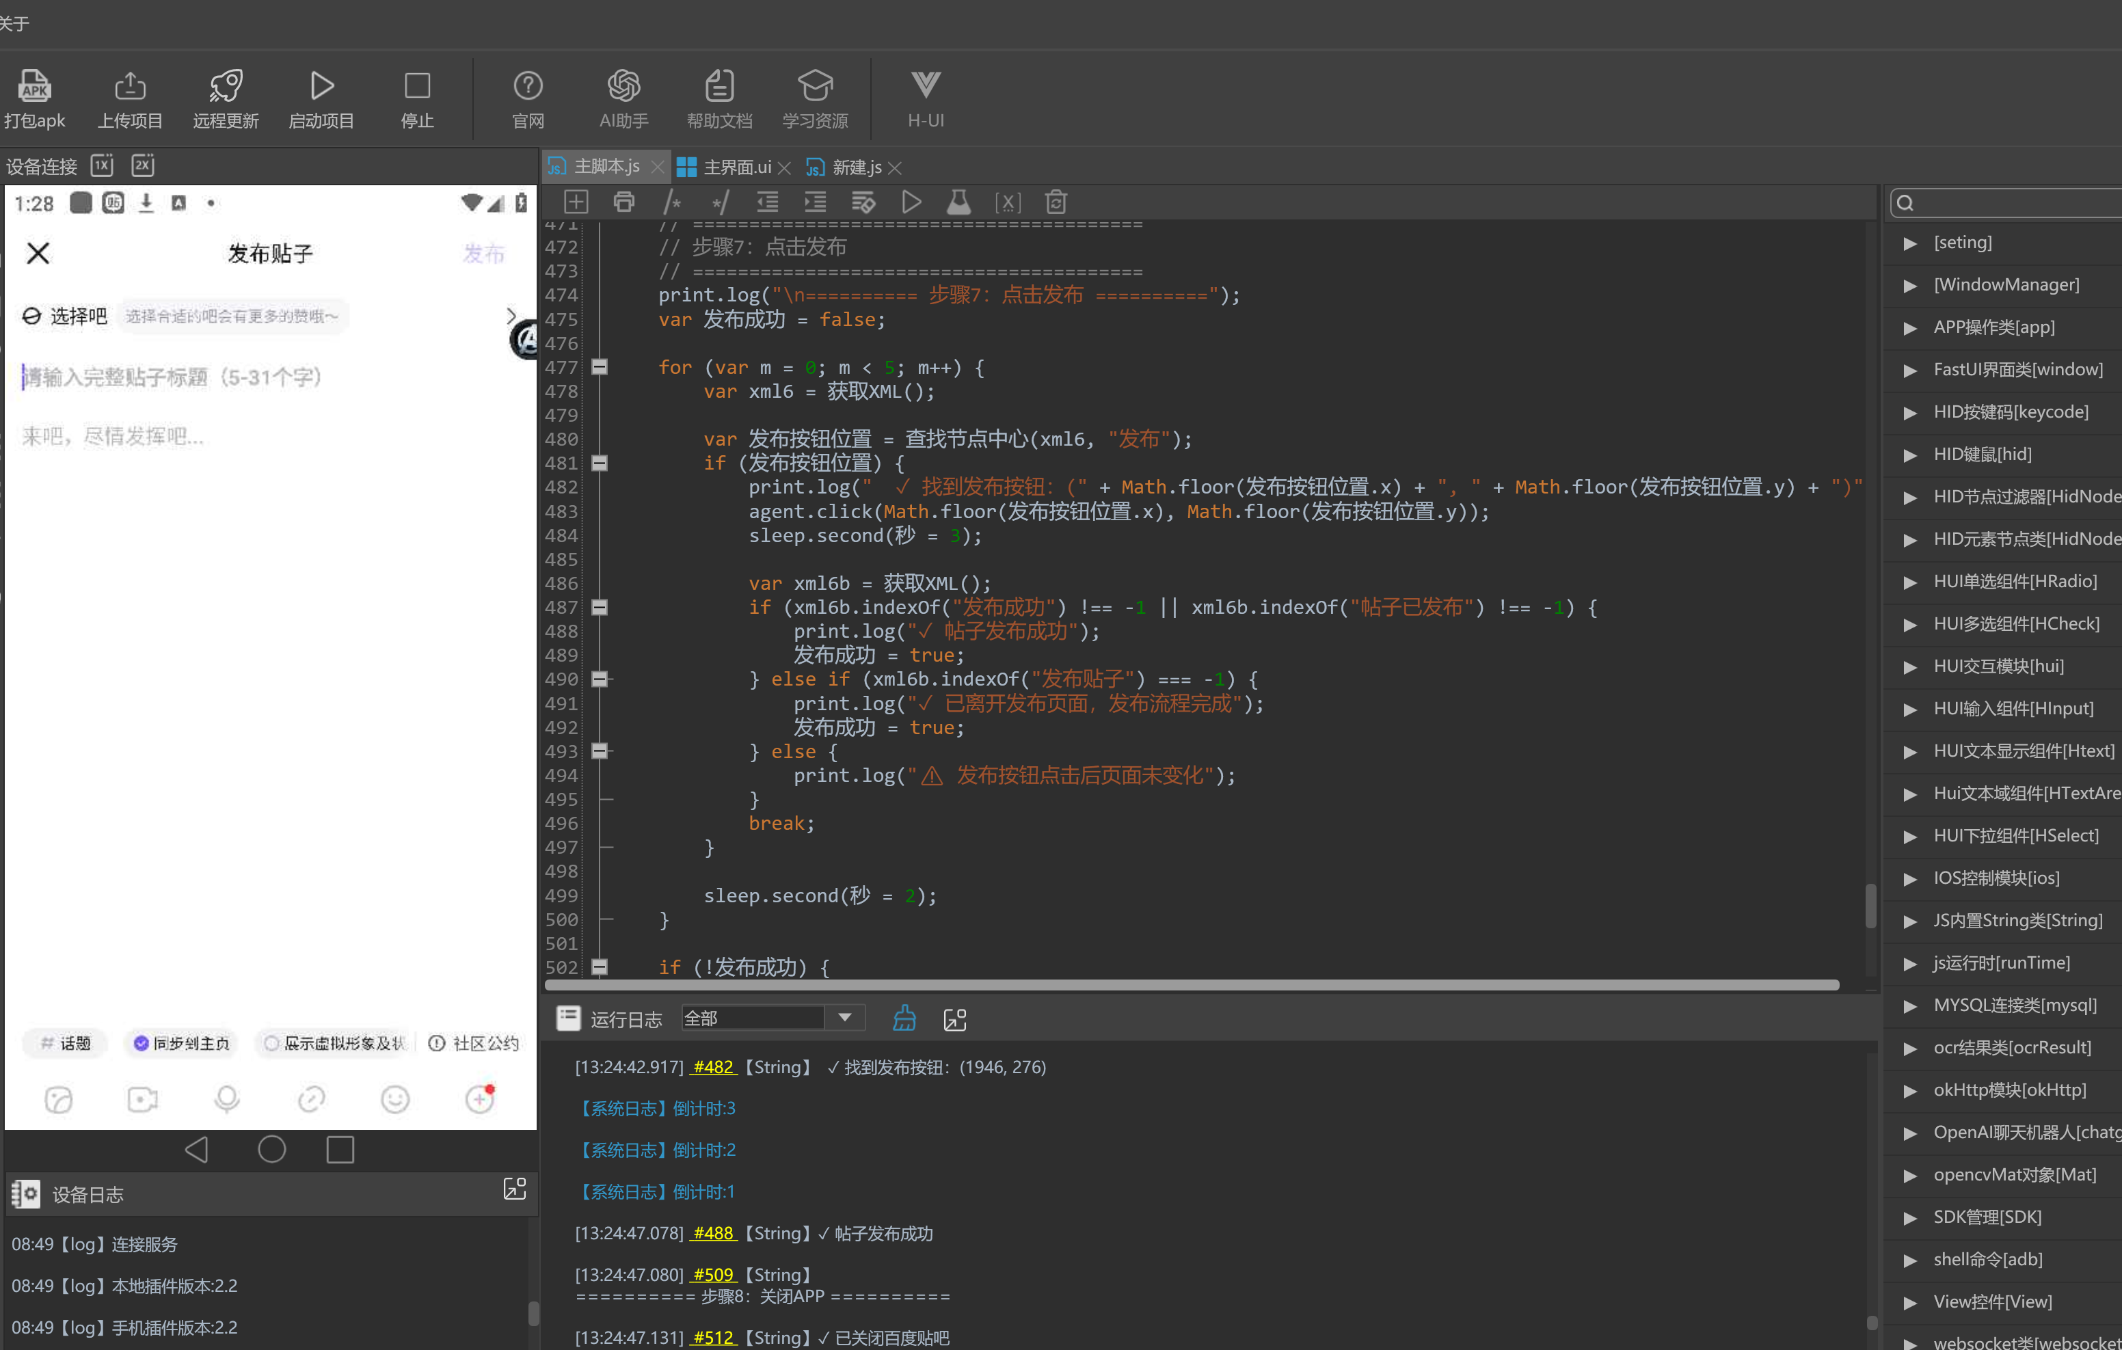Click the 打包apk package icon
The height and width of the screenshot is (1350, 2122).
click(34, 85)
